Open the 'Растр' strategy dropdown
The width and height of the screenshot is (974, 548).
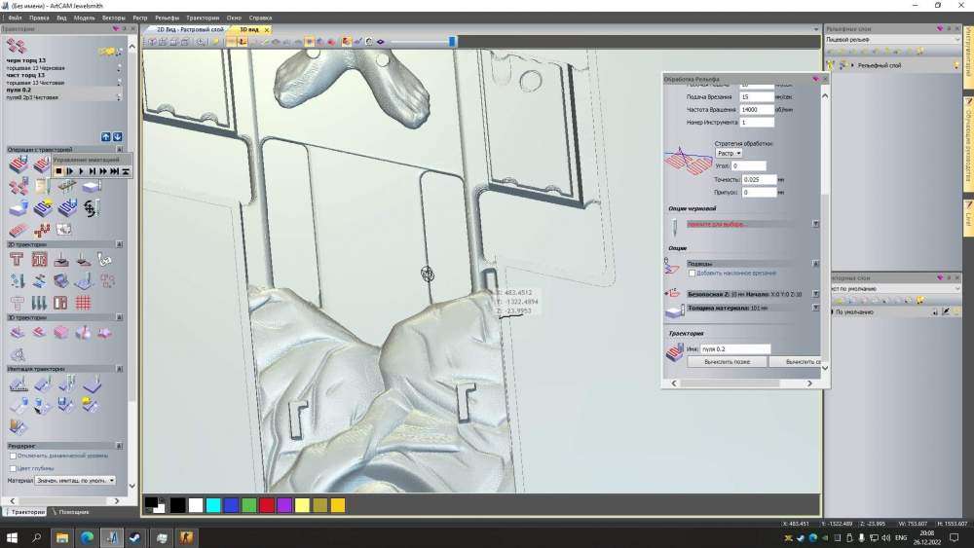coord(730,153)
